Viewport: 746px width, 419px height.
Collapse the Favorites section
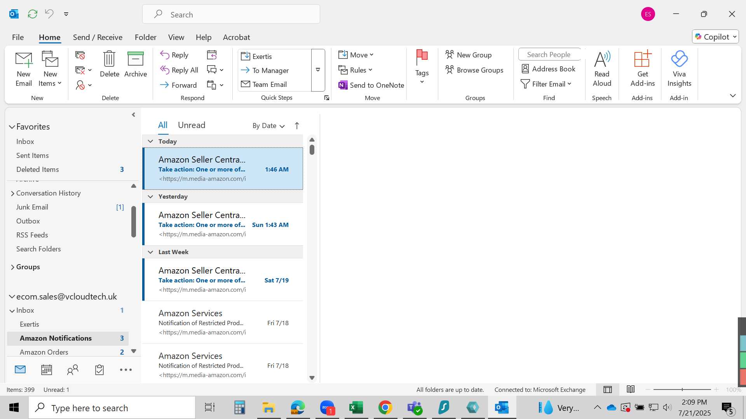pos(12,127)
